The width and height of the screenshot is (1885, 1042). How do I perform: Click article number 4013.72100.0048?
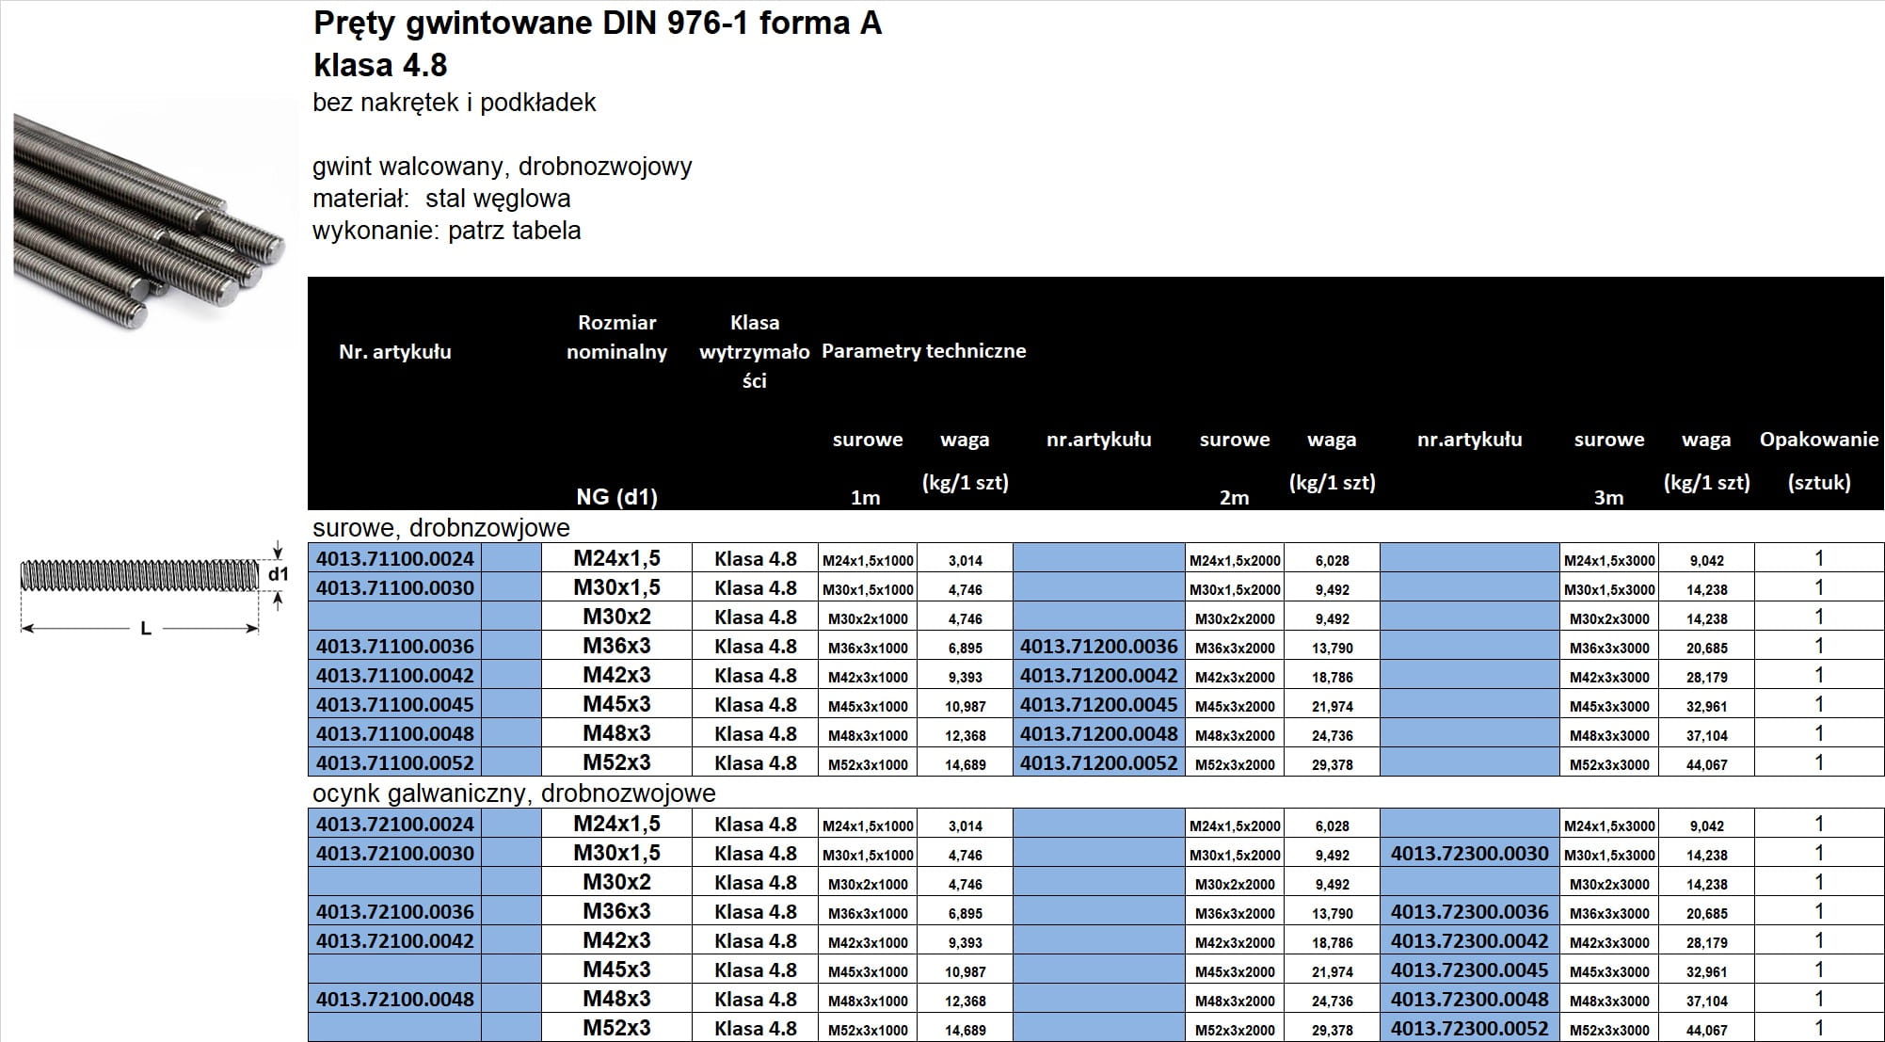click(x=395, y=999)
